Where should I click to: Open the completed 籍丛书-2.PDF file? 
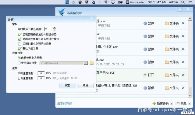[149, 75]
